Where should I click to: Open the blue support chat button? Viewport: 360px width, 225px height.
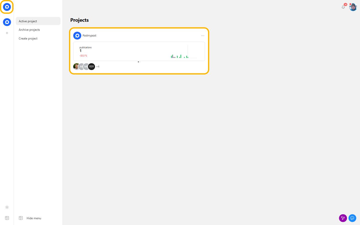coord(352,218)
